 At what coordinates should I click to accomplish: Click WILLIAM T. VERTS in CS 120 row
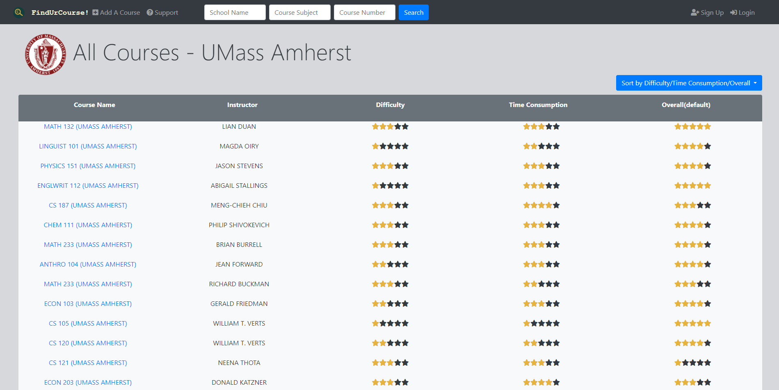click(239, 343)
